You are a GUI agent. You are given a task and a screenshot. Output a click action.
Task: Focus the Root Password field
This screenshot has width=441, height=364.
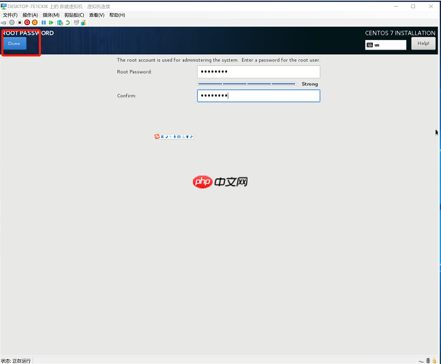point(258,72)
